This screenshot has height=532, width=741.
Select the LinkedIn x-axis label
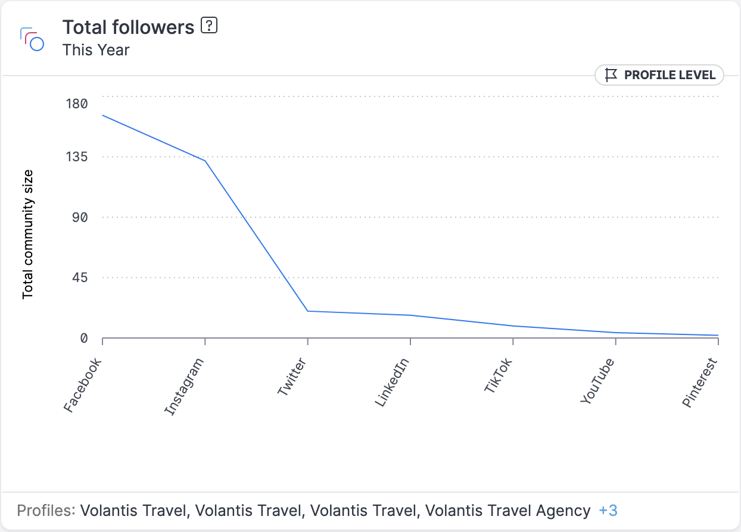click(x=393, y=383)
